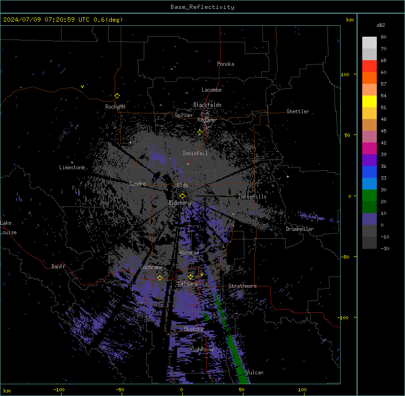
Task: Select the Limestone label
Action: point(72,167)
